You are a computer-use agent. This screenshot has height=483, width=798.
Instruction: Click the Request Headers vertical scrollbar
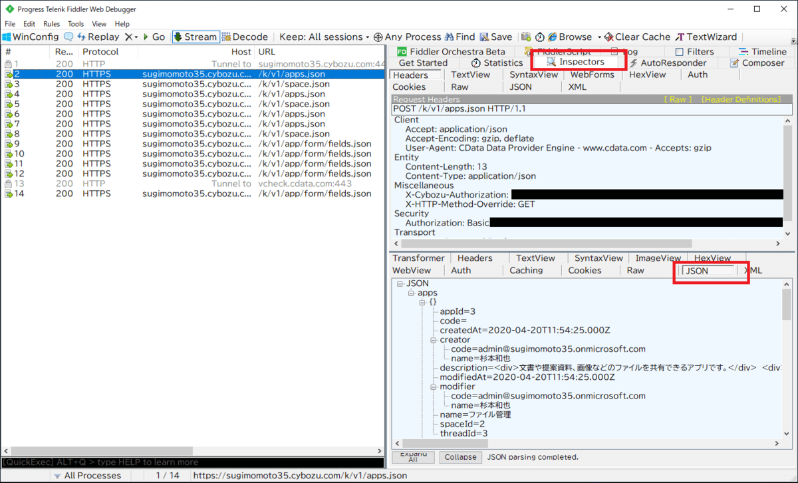coord(787,177)
